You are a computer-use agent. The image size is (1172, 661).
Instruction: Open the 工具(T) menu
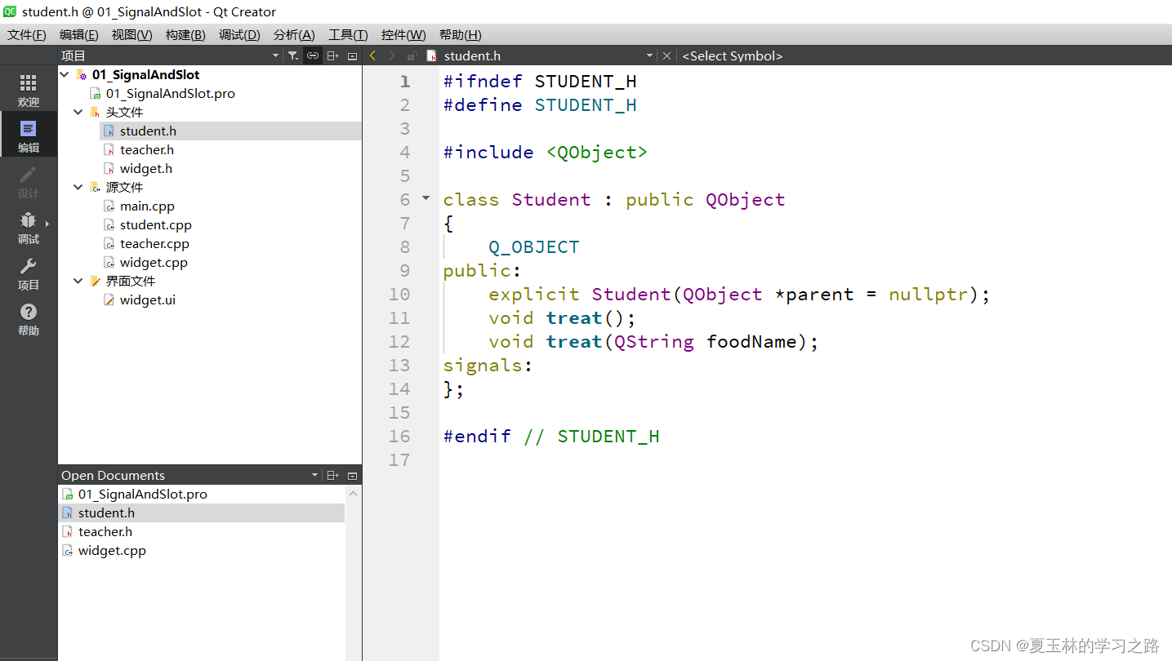tap(348, 34)
